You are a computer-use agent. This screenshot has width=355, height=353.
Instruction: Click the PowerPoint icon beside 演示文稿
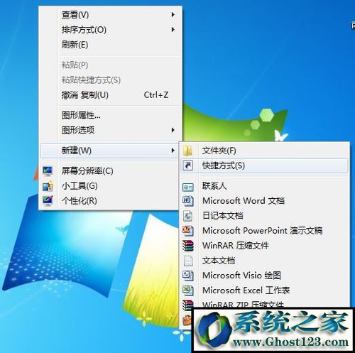[188, 231]
